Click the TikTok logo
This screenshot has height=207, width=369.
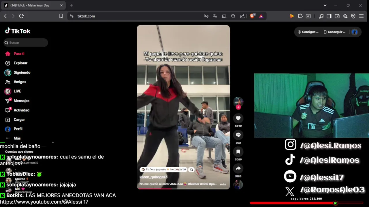pyautogui.click(x=18, y=31)
